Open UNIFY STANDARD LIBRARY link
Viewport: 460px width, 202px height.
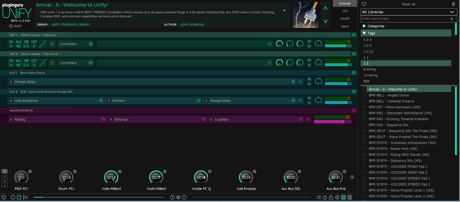(71, 25)
